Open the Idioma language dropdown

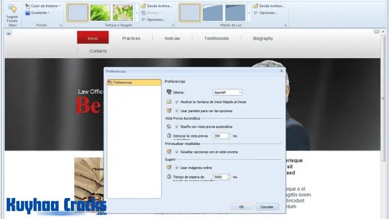[x=227, y=92]
